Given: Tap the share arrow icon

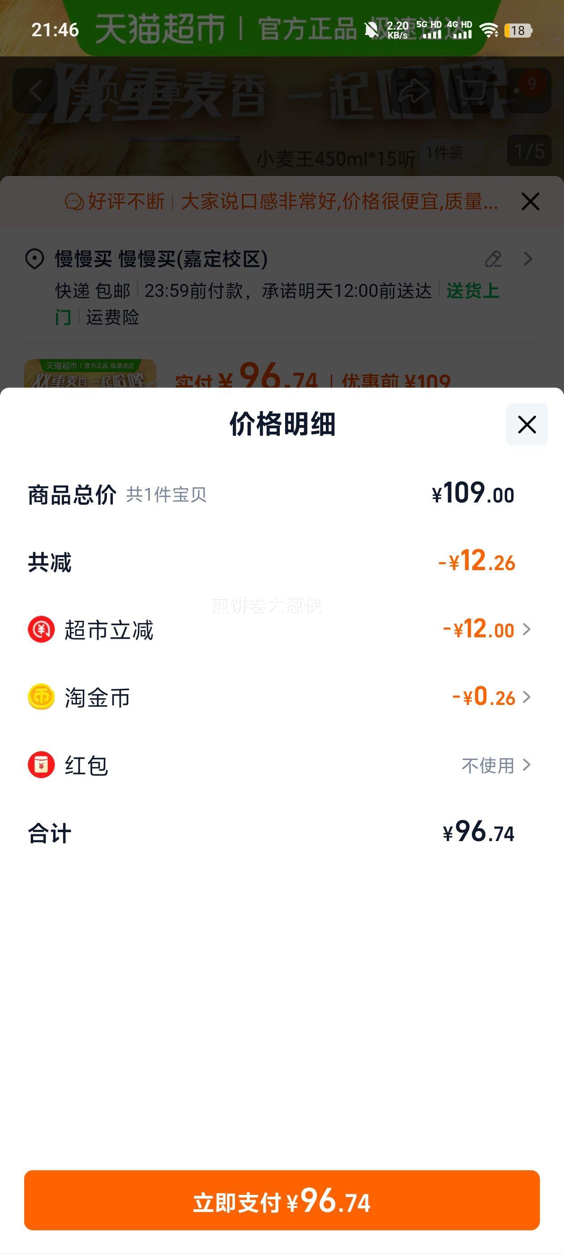Looking at the screenshot, I should pyautogui.click(x=413, y=90).
